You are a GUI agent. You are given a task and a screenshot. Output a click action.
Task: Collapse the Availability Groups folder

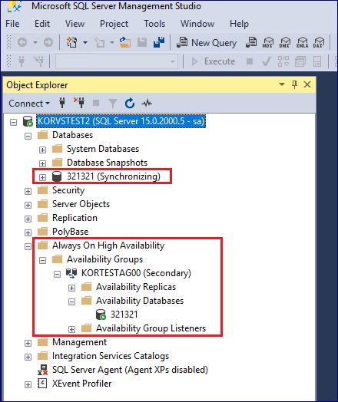[x=42, y=261]
